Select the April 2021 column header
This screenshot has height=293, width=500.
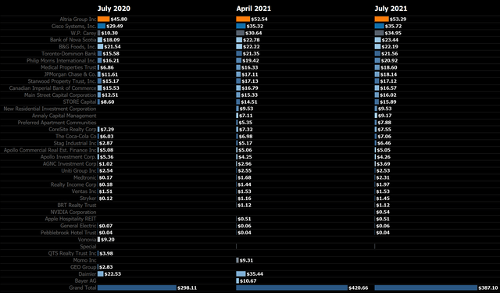[x=253, y=9]
